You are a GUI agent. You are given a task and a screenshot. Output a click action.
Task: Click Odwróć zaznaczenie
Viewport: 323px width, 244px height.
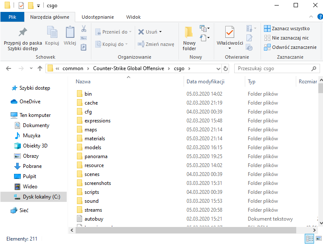[290, 47]
